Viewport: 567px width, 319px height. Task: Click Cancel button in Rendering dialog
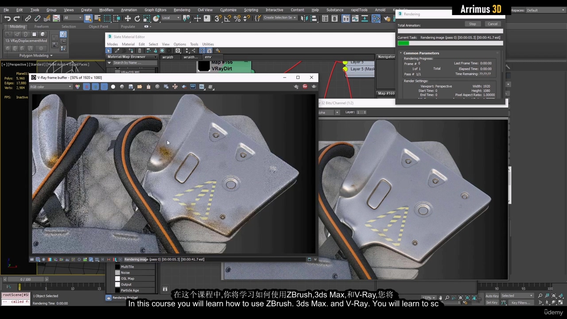point(493,24)
